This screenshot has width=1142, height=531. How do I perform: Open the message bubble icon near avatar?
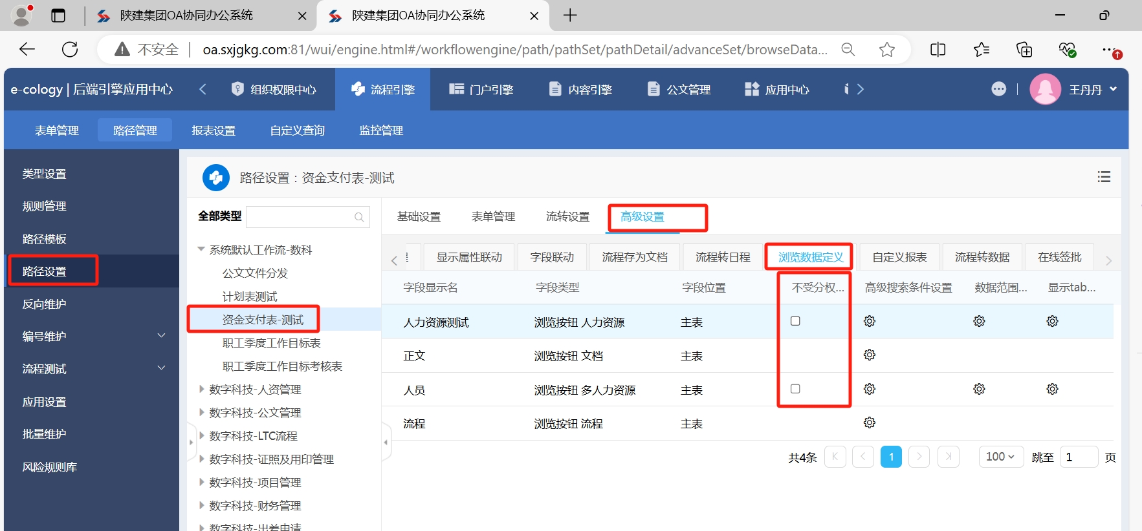point(998,89)
